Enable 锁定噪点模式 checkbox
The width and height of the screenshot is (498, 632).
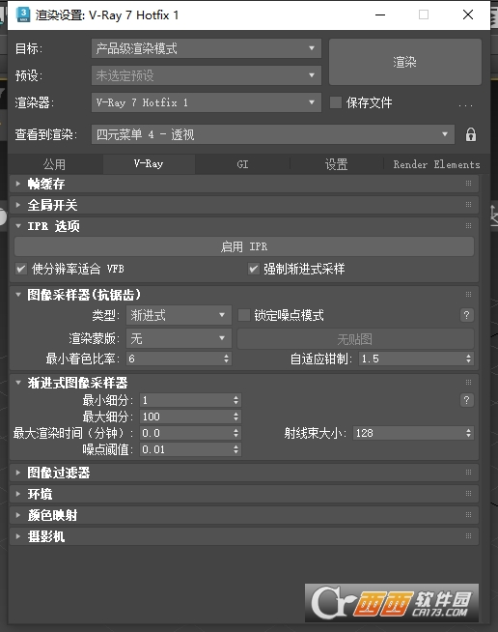243,315
